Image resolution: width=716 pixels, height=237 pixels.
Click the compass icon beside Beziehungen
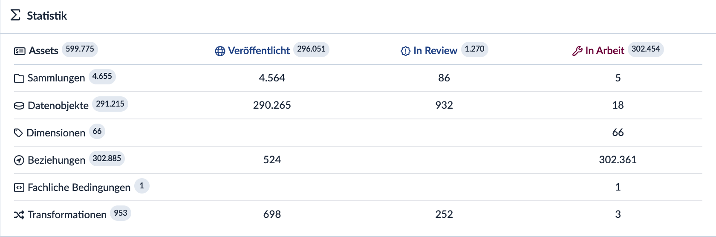[x=19, y=160]
